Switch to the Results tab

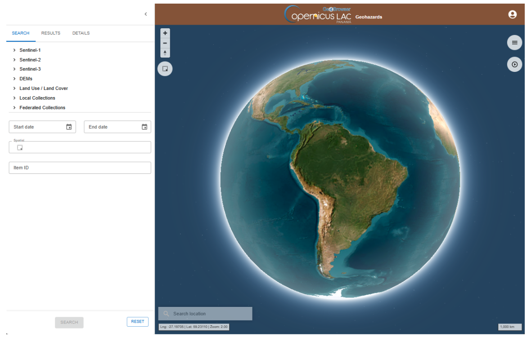(50, 33)
